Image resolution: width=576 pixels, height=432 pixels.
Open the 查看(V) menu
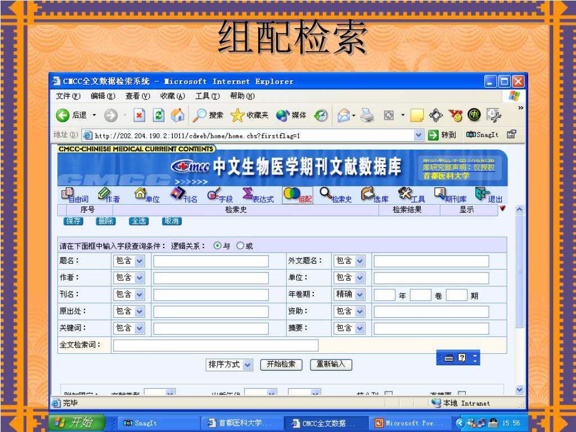[138, 96]
